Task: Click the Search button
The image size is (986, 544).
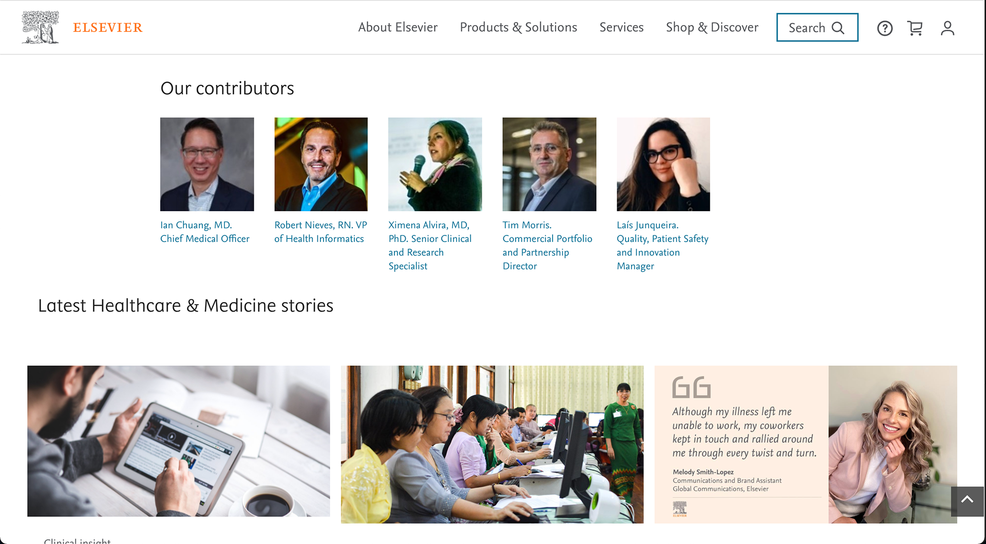Action: pos(817,28)
